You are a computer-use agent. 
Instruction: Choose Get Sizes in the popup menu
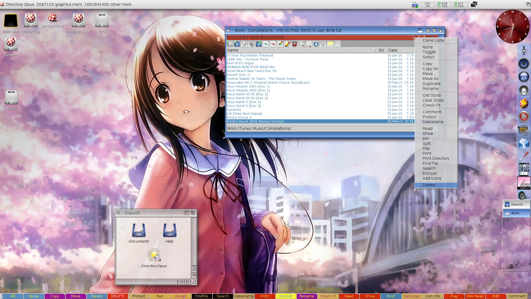(436, 95)
